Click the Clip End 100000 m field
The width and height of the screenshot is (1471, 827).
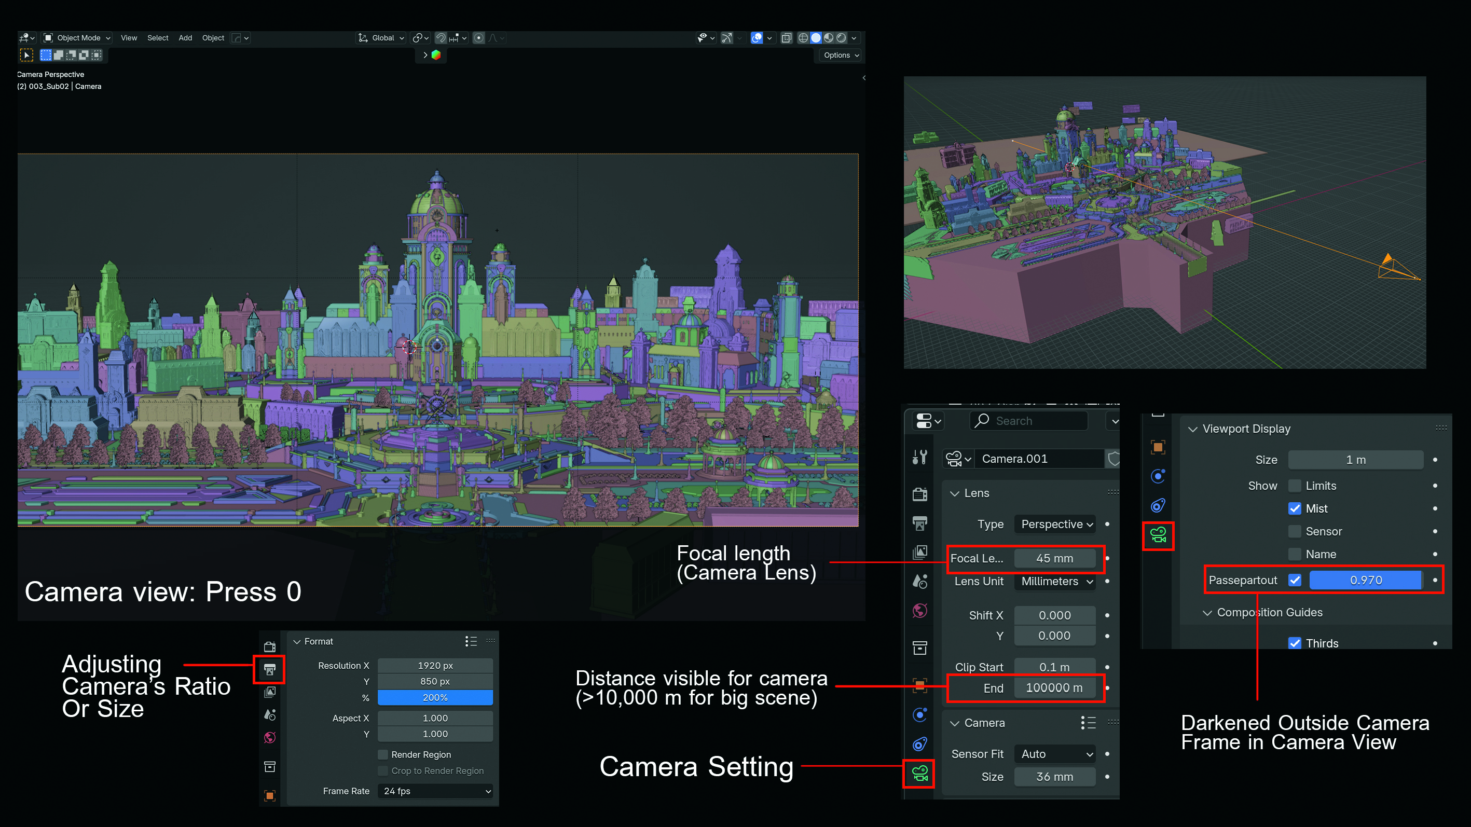click(1054, 687)
